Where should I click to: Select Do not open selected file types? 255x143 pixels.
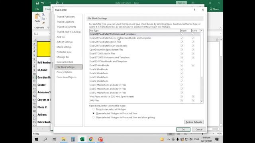click(x=93, y=109)
